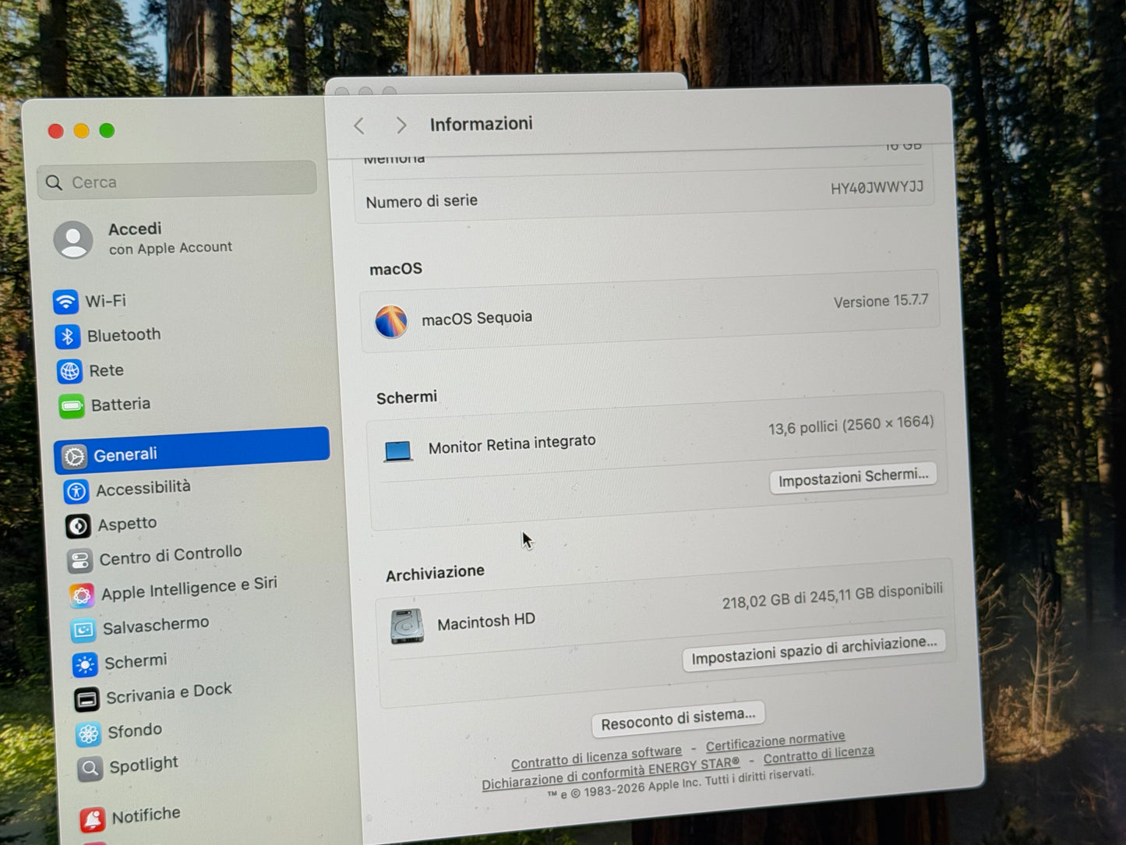Viewport: 1126px width, 845px height.
Task: Click the macOS Sequoia logo icon
Action: point(391,321)
